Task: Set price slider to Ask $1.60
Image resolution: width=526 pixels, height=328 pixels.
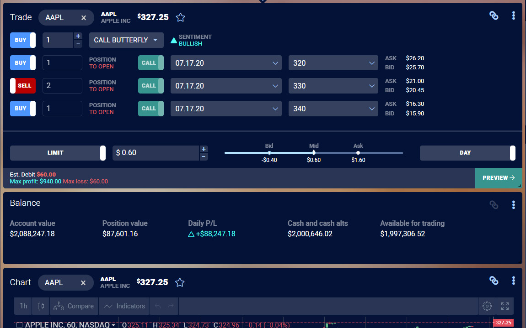Action: pos(358,153)
